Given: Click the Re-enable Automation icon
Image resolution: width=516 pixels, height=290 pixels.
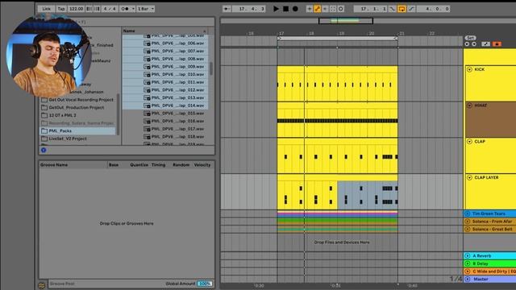Looking at the screenshot, I should 325,9.
